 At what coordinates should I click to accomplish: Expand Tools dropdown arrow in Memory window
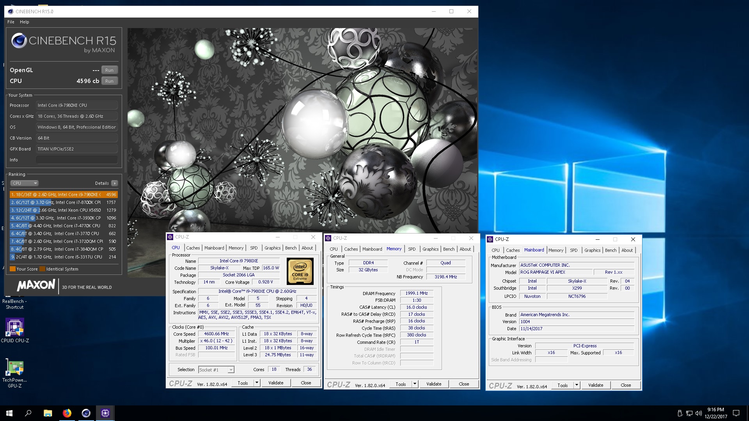point(415,384)
